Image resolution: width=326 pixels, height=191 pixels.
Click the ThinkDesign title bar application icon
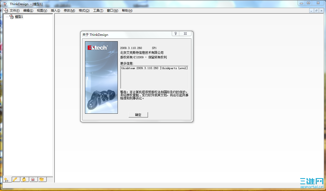tap(5, 4)
